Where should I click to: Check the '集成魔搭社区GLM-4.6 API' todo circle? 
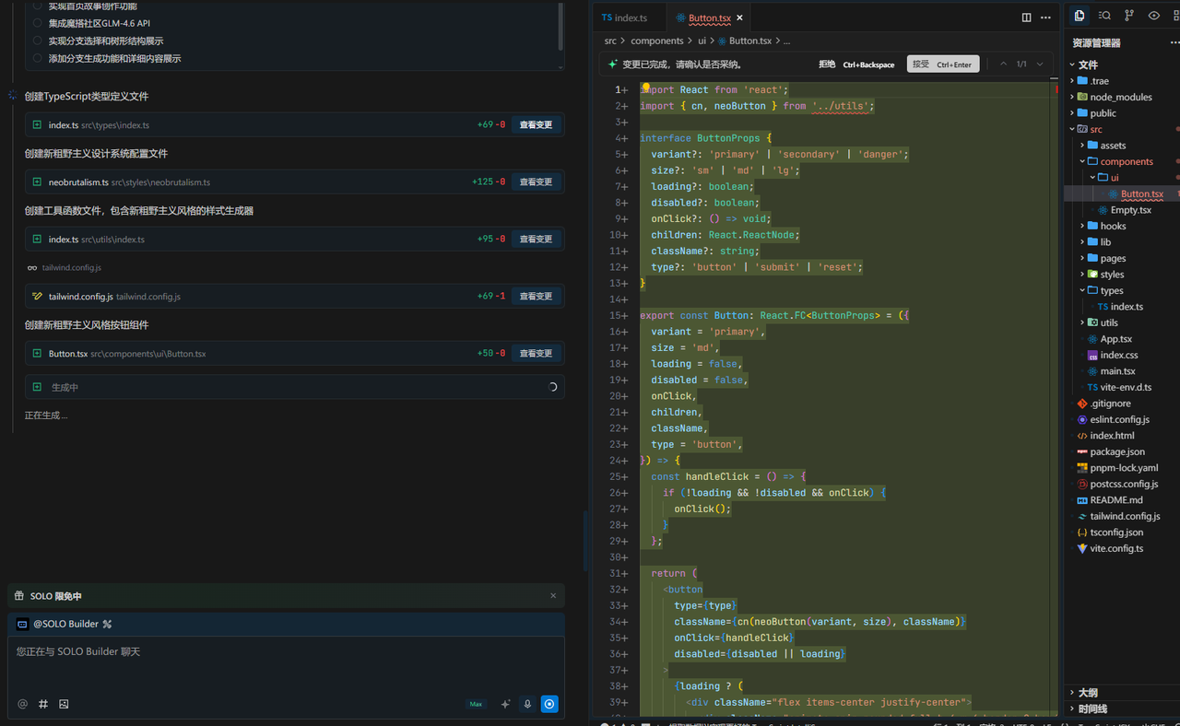[38, 23]
